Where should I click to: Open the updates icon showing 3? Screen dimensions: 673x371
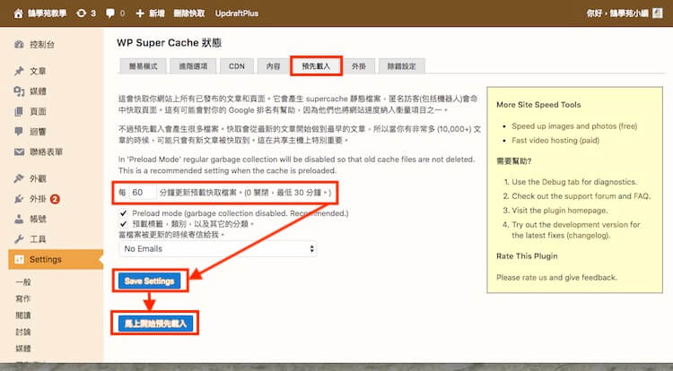(84, 13)
